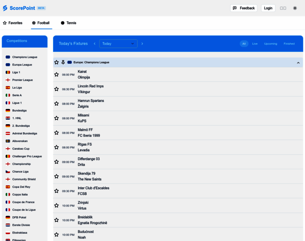The width and height of the screenshot is (305, 241).
Task: Show All fixtures filter
Action: [244, 44]
